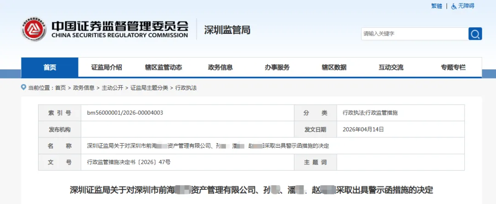The image size is (496, 204).
Task: Click the 深圳监管局 heading
Action: pos(227,30)
